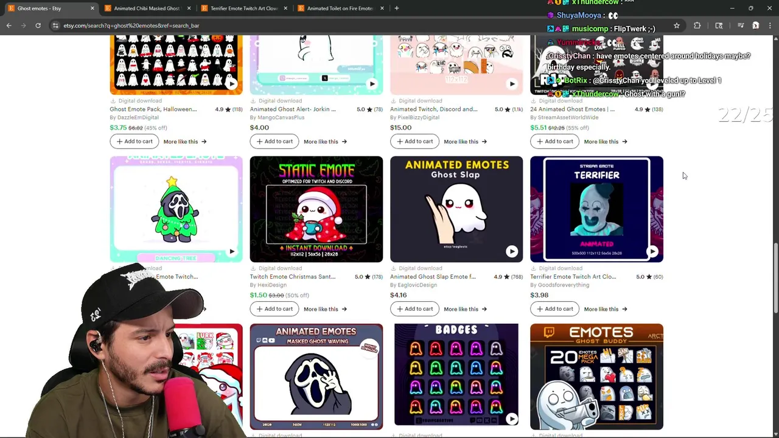Screen dimensions: 779x438
Task: More like this for Terrifier Emote
Action: click(606, 309)
